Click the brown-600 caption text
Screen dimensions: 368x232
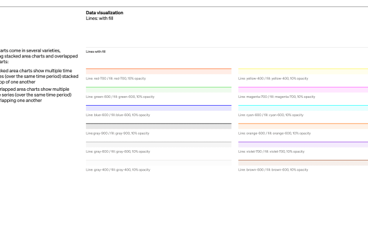click(x=273, y=169)
